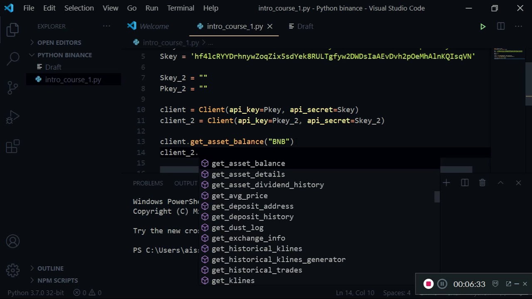Stop the screen recording

point(428,284)
